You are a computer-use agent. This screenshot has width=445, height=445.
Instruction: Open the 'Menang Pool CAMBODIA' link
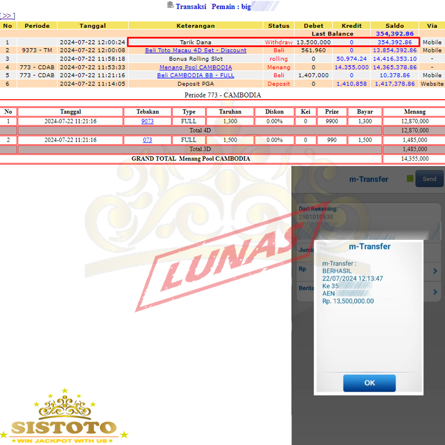[x=195, y=67]
